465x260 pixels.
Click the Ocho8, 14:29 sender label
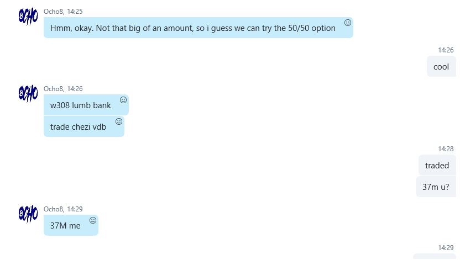(x=63, y=209)
